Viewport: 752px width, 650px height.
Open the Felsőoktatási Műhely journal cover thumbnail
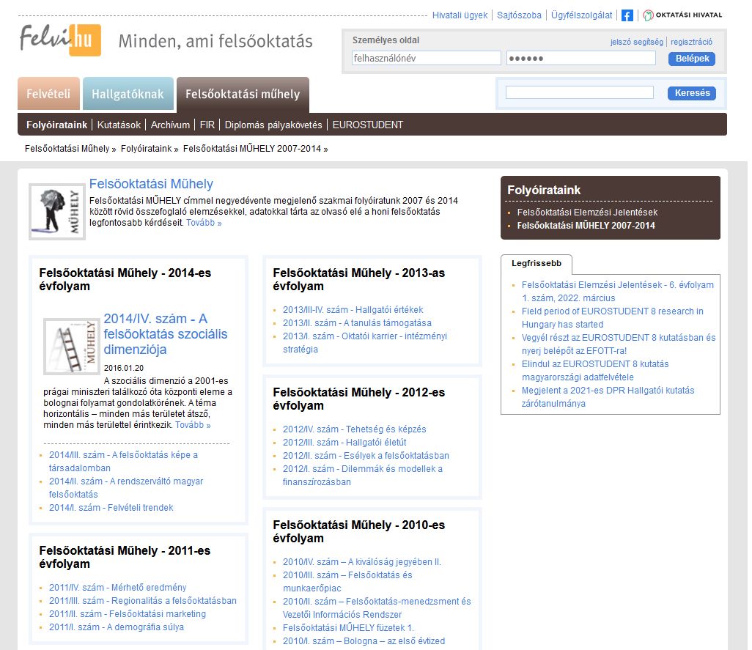(x=57, y=211)
